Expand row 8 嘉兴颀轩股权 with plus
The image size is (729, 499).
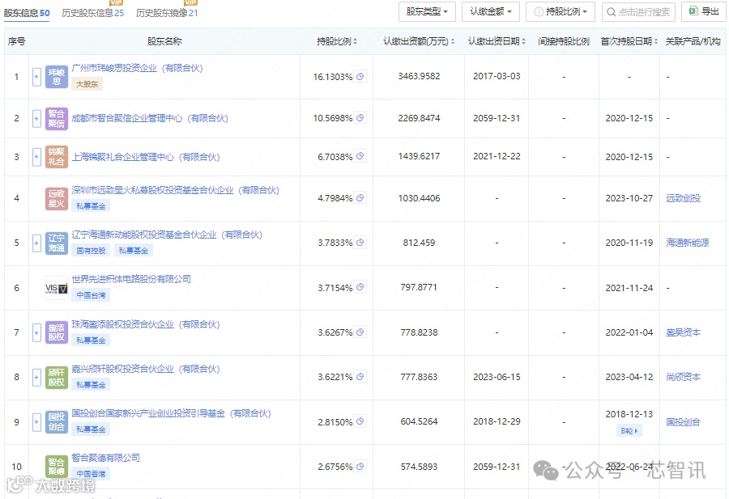tap(36, 377)
